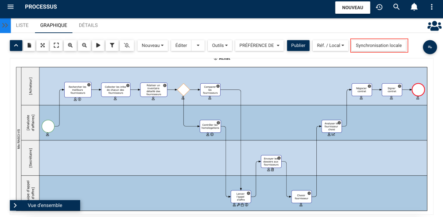The height and width of the screenshot is (217, 443).
Task: Click the play simulation icon
Action: 98,45
